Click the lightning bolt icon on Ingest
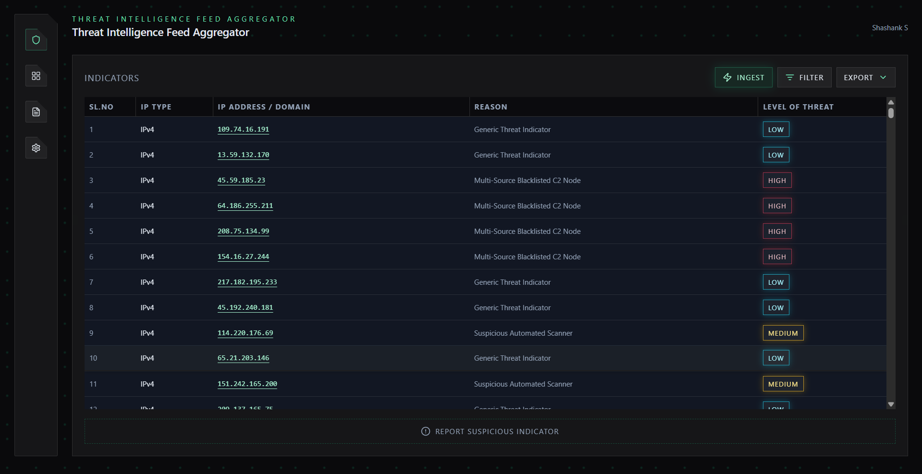 click(x=727, y=77)
